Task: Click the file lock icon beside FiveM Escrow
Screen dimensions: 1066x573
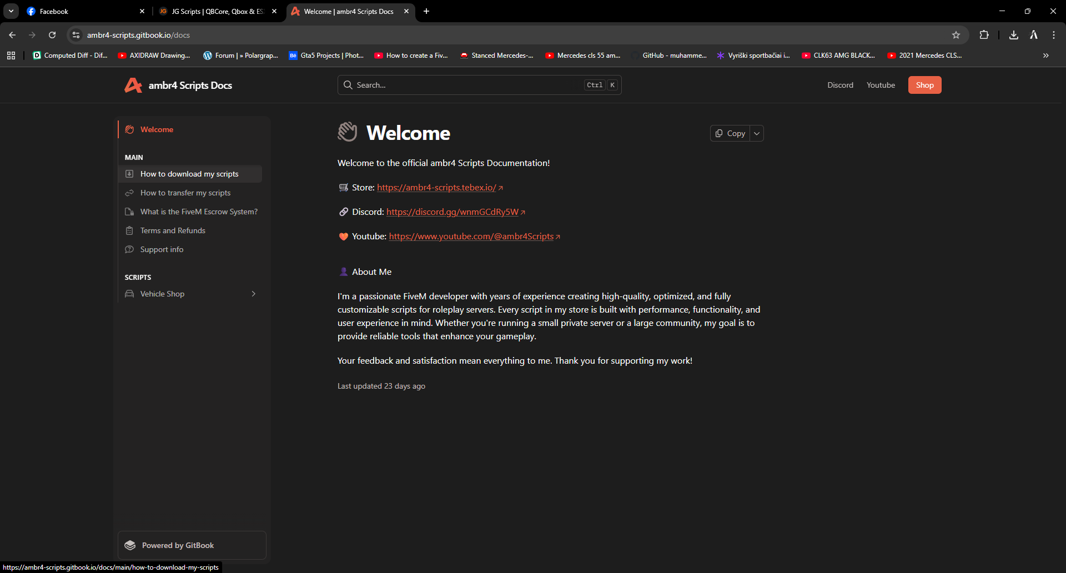Action: 129,212
